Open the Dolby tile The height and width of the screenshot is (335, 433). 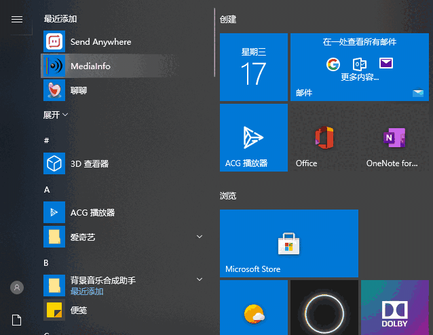pos(395,308)
